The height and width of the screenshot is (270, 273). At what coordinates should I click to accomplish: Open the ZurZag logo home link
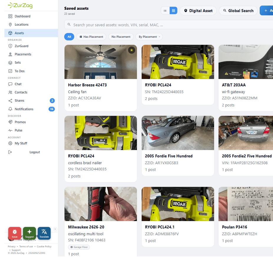tap(20, 5)
